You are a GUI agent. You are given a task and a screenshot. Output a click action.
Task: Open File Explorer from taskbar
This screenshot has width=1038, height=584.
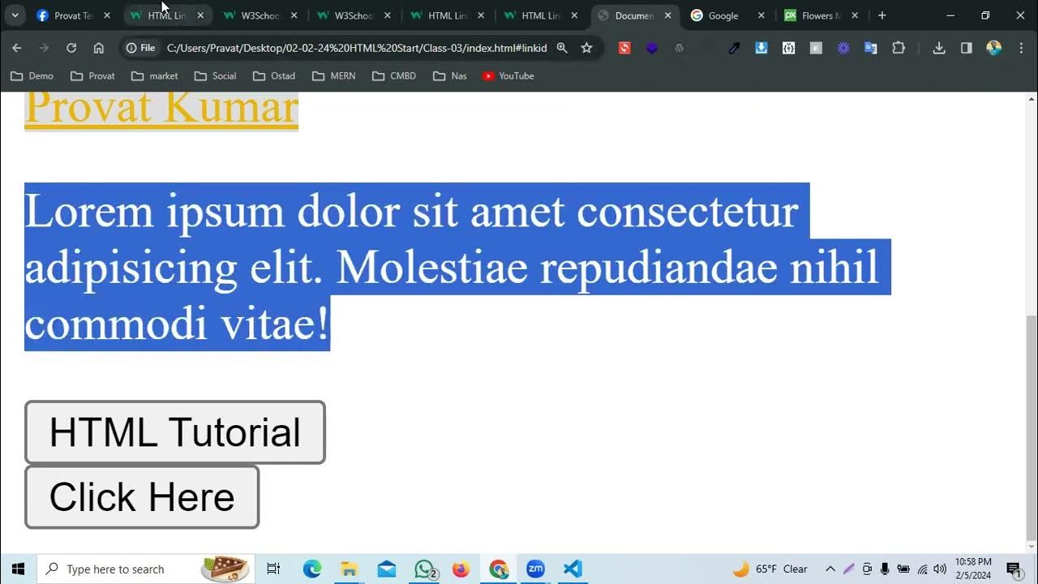pos(350,569)
